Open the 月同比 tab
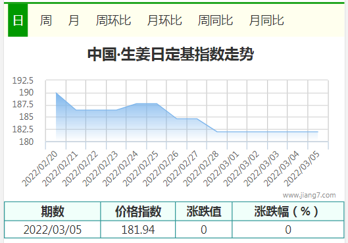Viewport: 348px width, 243px height. point(266,20)
